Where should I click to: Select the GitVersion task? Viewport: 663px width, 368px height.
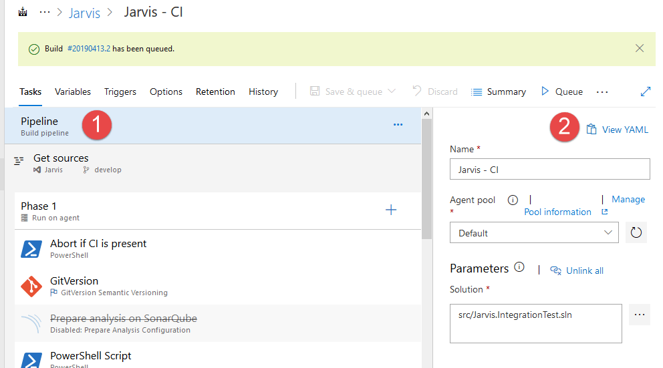218,286
